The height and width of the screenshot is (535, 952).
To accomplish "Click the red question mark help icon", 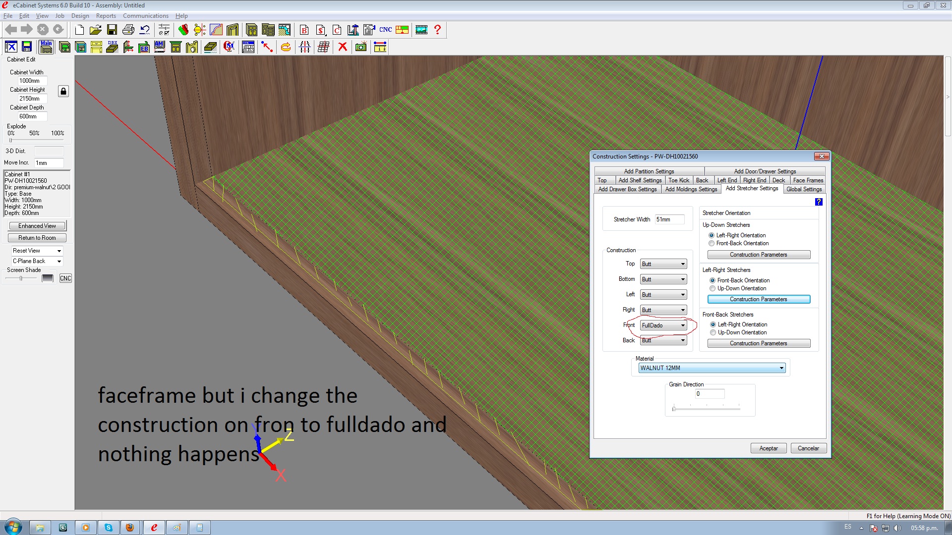I will [437, 30].
